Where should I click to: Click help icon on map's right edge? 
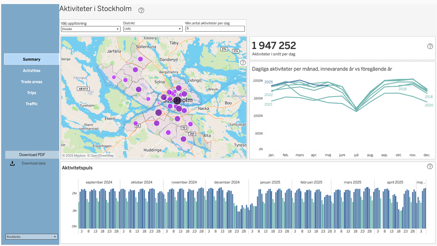[243, 62]
